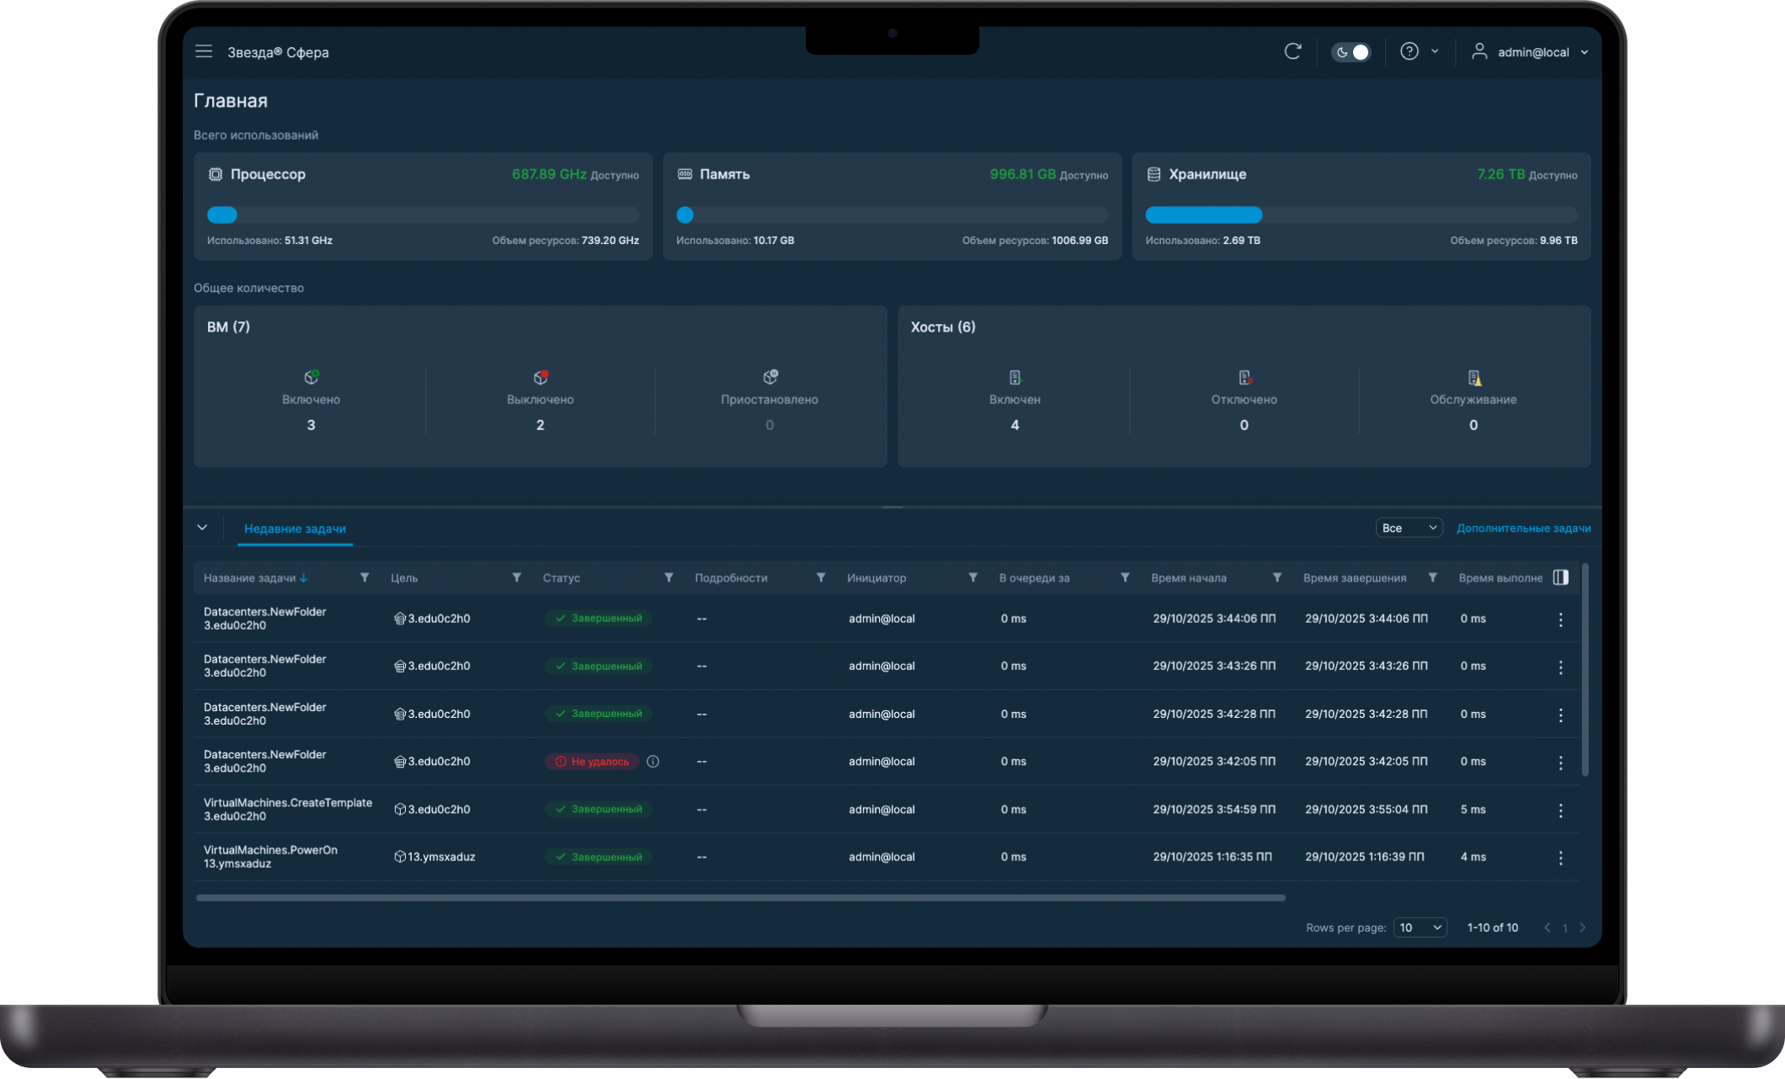Click the Хранилище usage progress bar
This screenshot has width=1785, height=1079.
(1361, 215)
